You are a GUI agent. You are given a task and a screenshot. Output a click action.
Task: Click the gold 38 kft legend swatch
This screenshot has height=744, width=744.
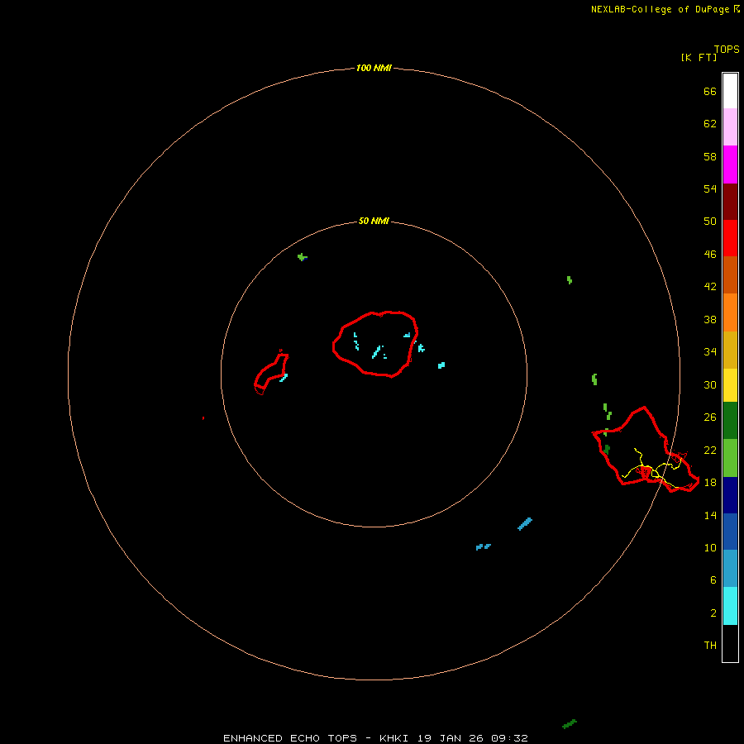pos(730,350)
